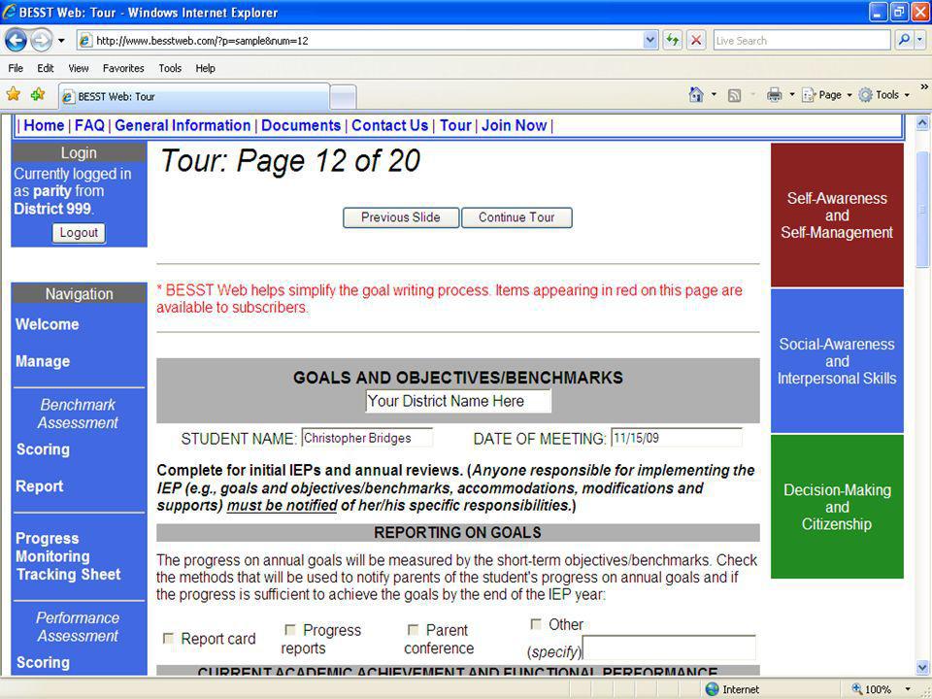Open the FAQ link

coord(89,125)
